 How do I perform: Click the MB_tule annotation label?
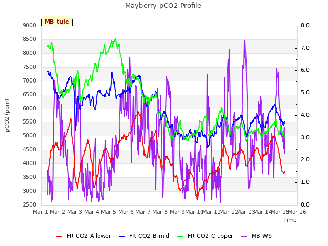click(x=57, y=22)
